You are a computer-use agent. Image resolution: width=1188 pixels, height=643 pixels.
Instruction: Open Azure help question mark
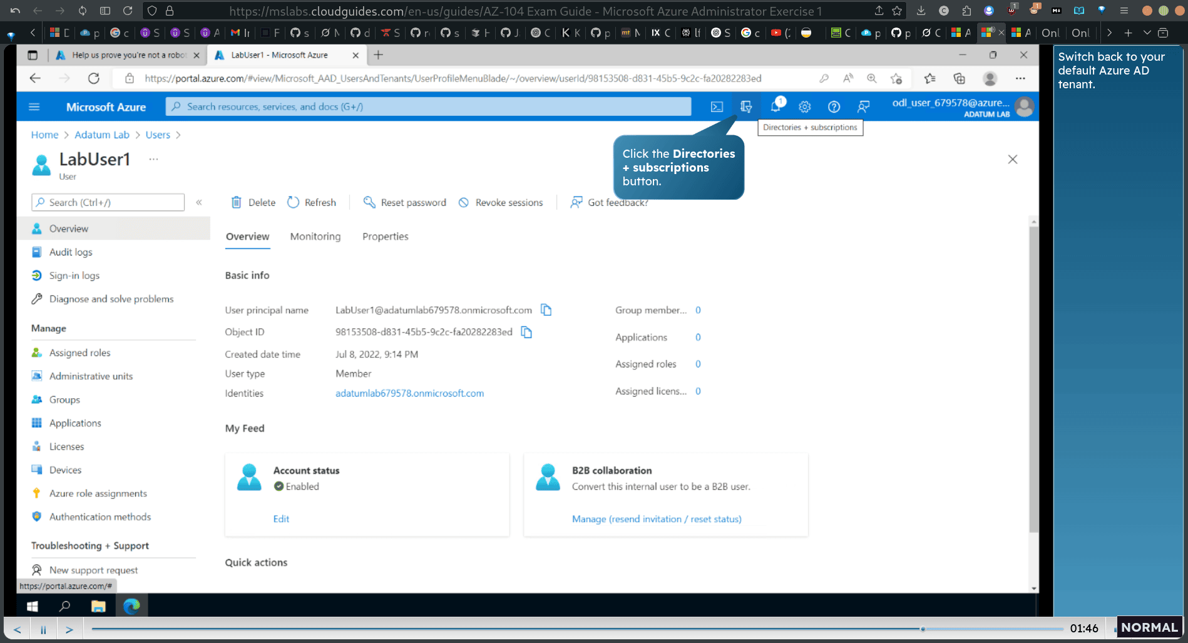pyautogui.click(x=834, y=107)
